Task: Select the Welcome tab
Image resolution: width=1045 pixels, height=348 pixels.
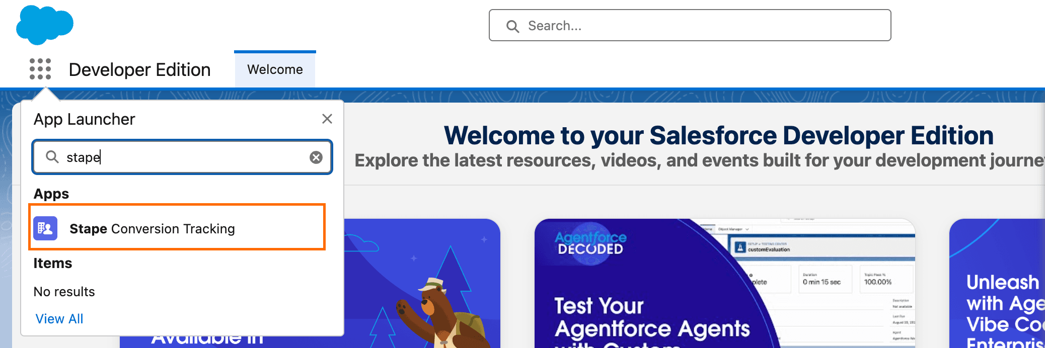Action: [x=275, y=69]
